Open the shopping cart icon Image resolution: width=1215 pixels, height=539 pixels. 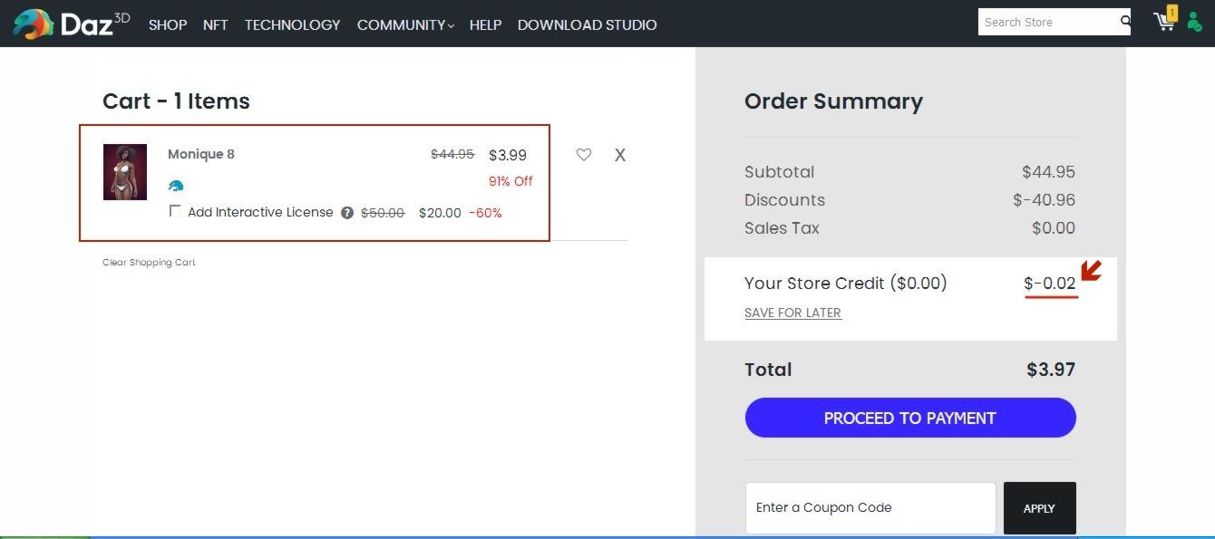(1164, 20)
